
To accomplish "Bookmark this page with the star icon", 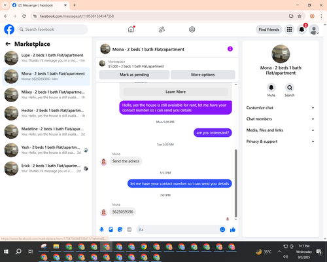I will pyautogui.click(x=300, y=16).
